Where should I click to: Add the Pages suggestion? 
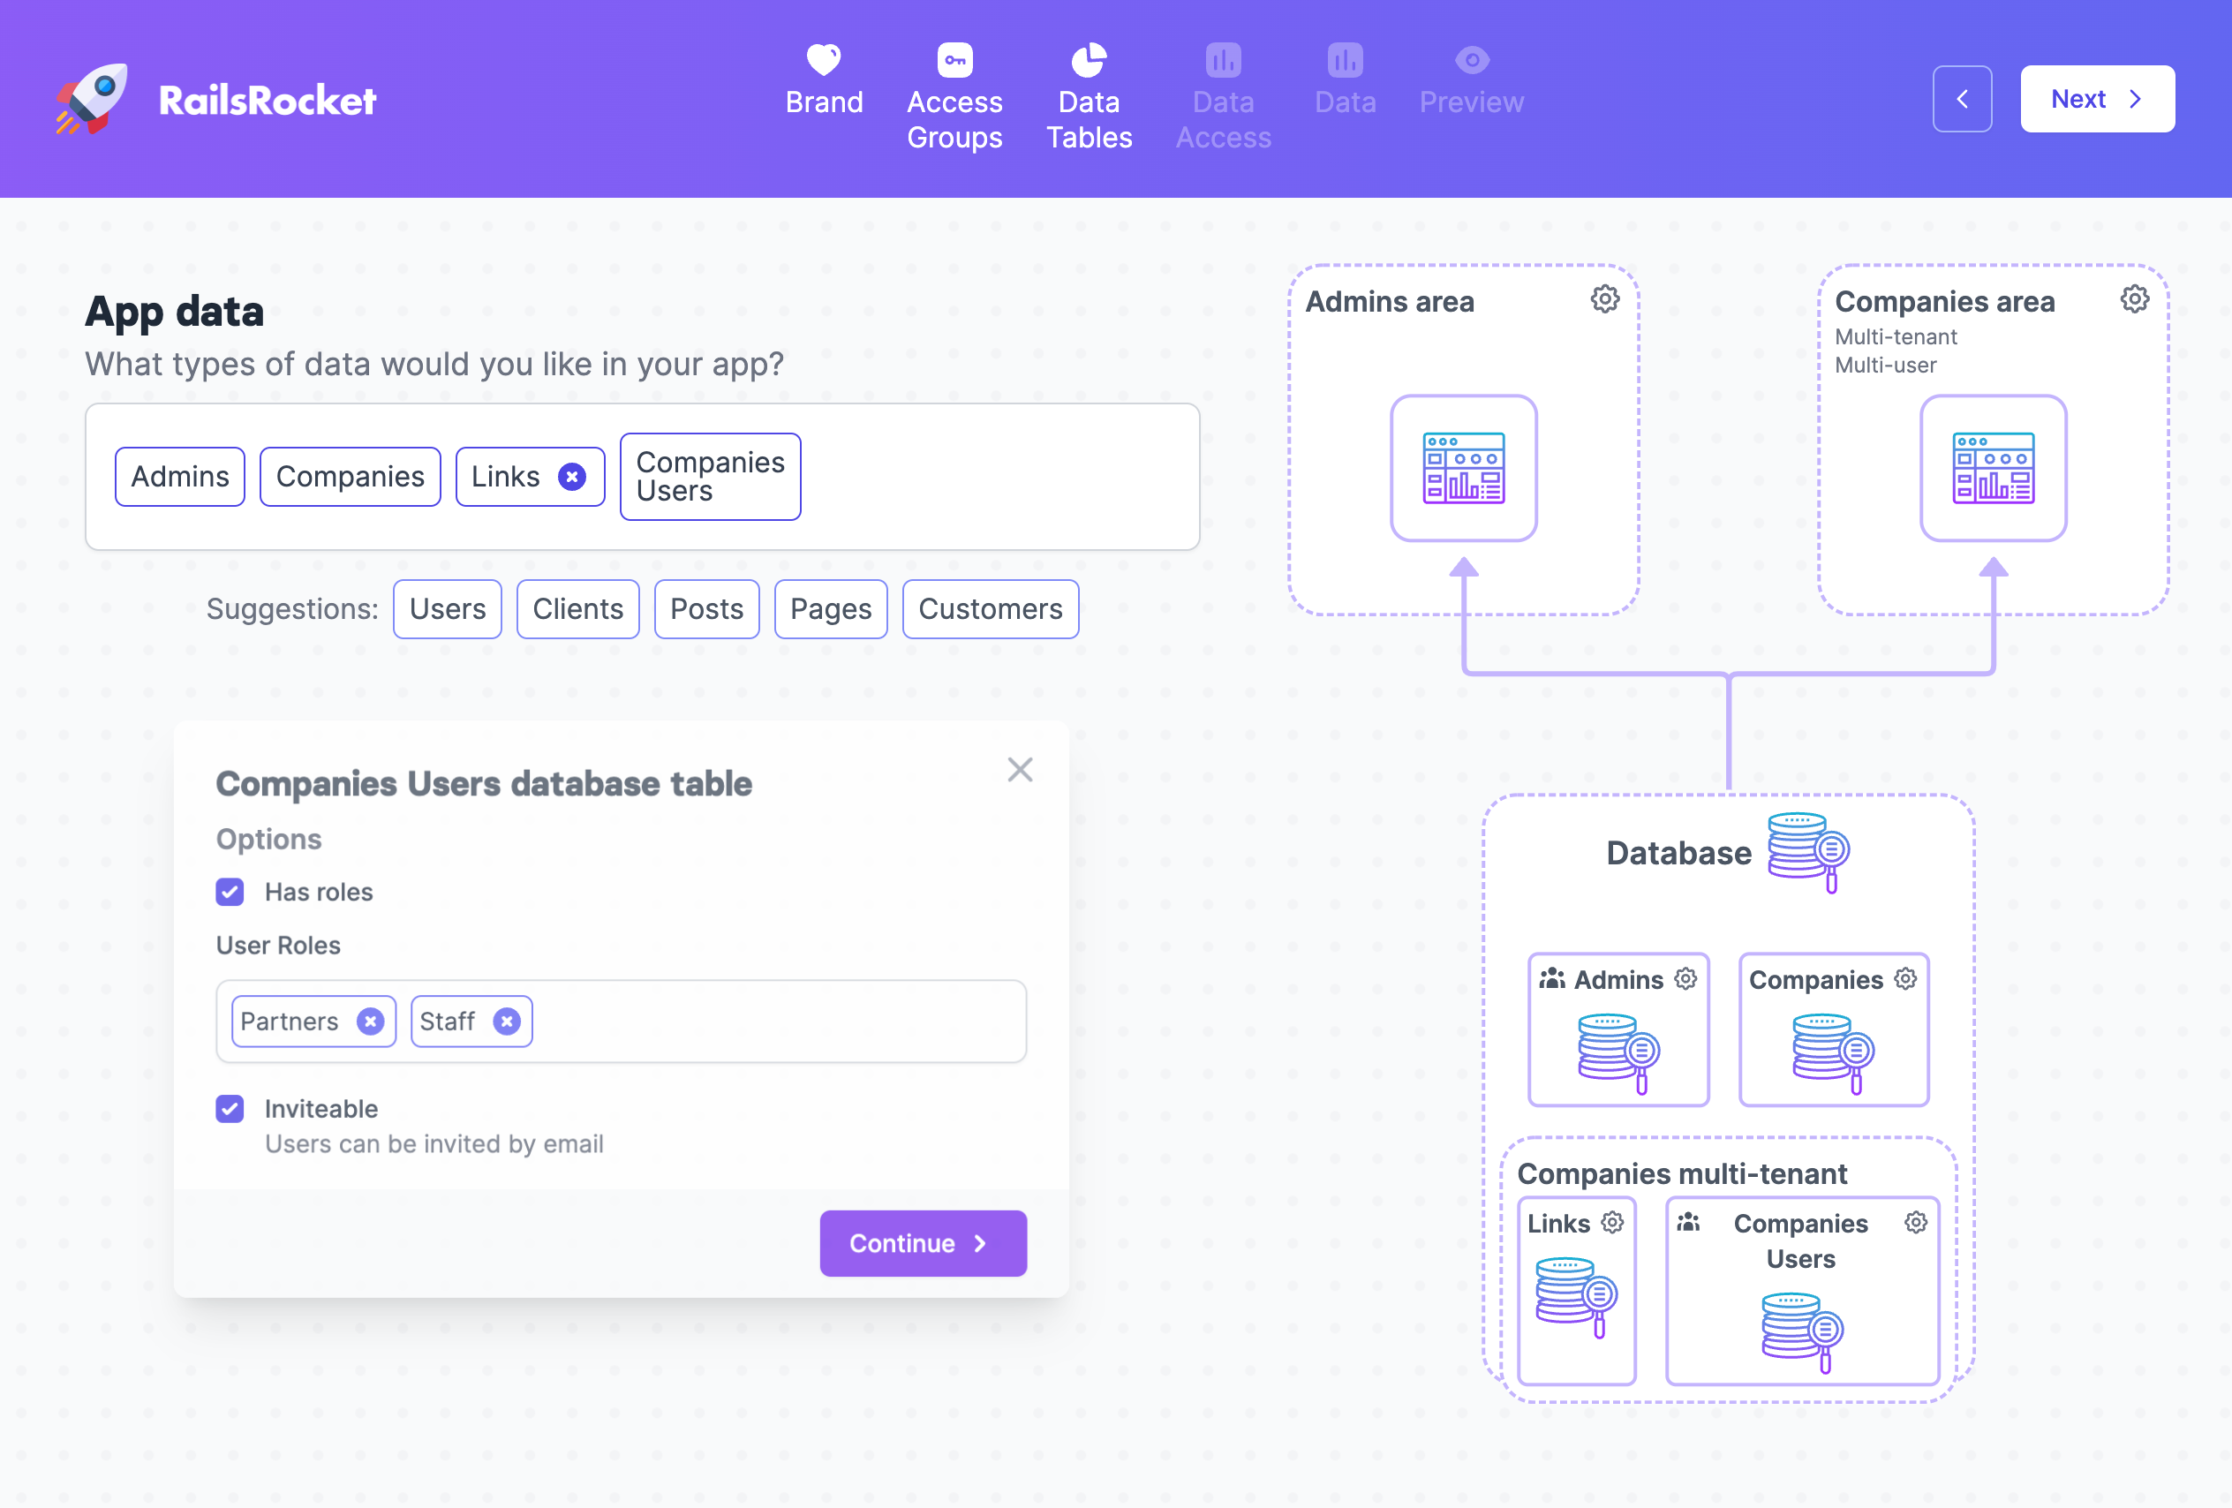831,609
